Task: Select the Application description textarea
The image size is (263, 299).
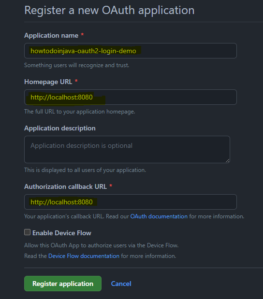Action: point(127,150)
